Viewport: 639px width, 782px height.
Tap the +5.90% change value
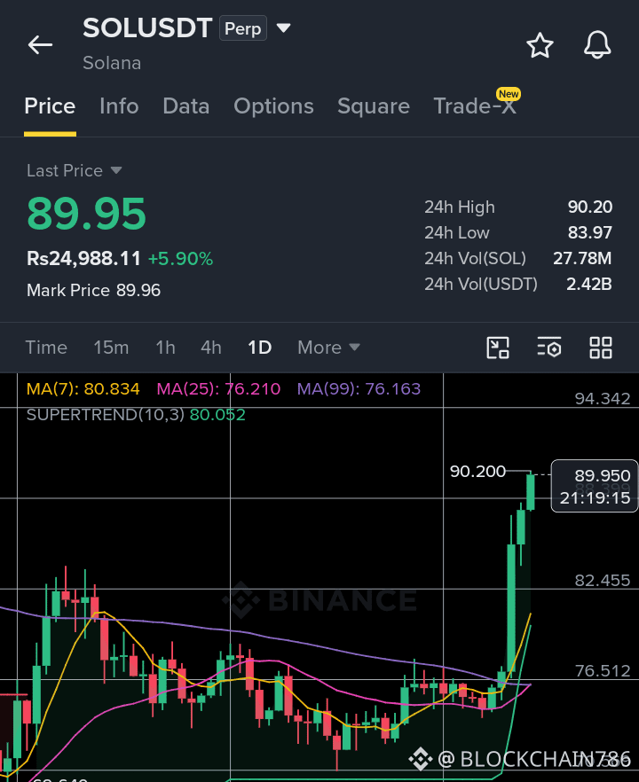180,259
